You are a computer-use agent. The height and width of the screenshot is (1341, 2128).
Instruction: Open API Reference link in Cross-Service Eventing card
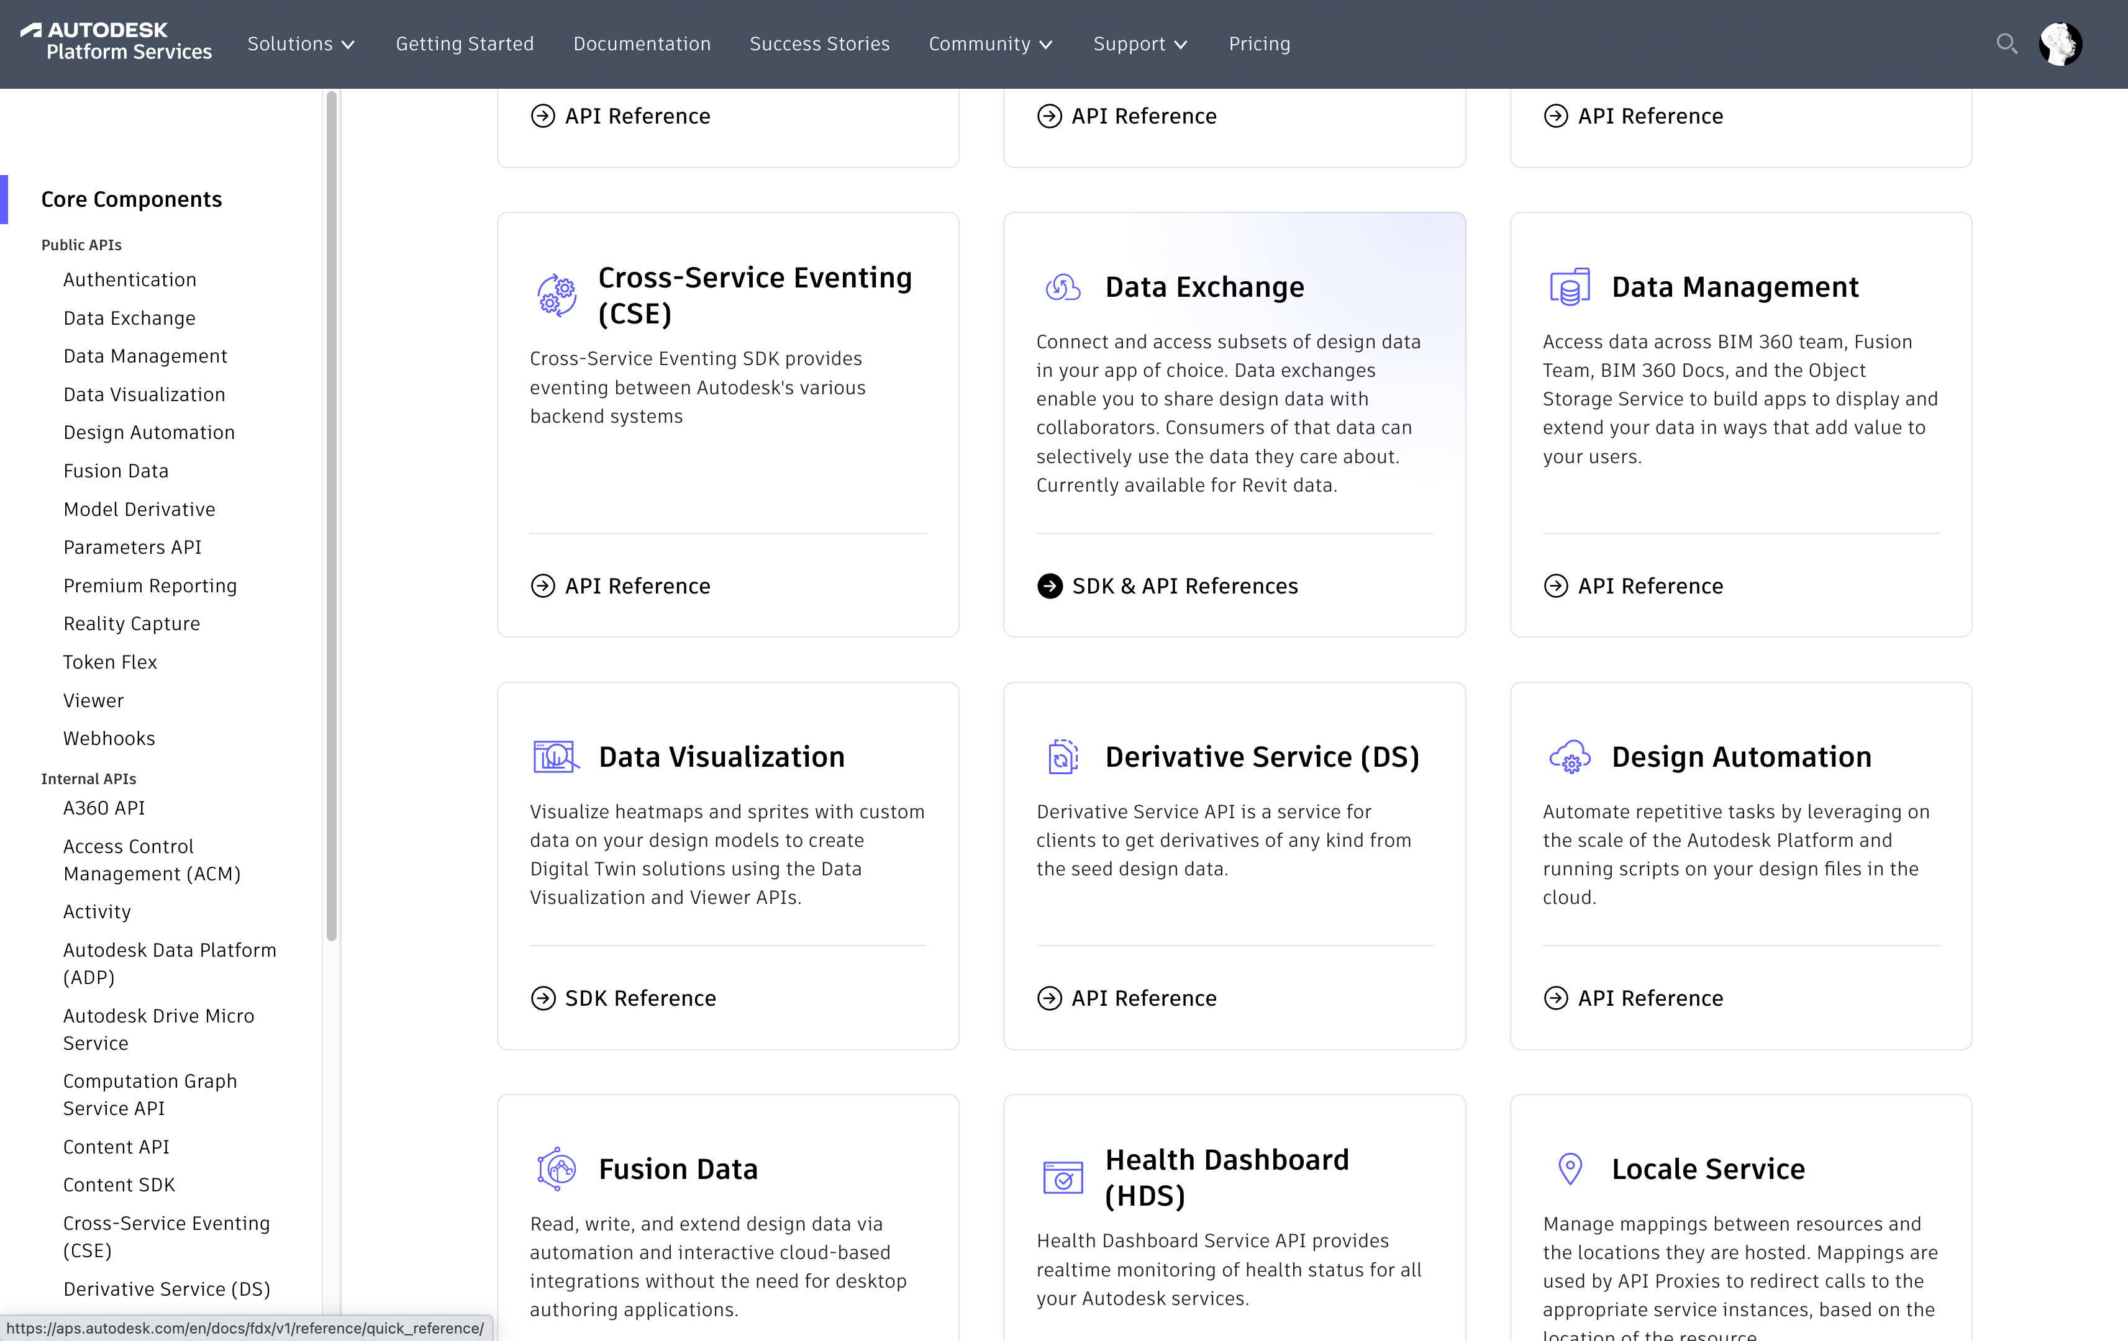pos(637,585)
